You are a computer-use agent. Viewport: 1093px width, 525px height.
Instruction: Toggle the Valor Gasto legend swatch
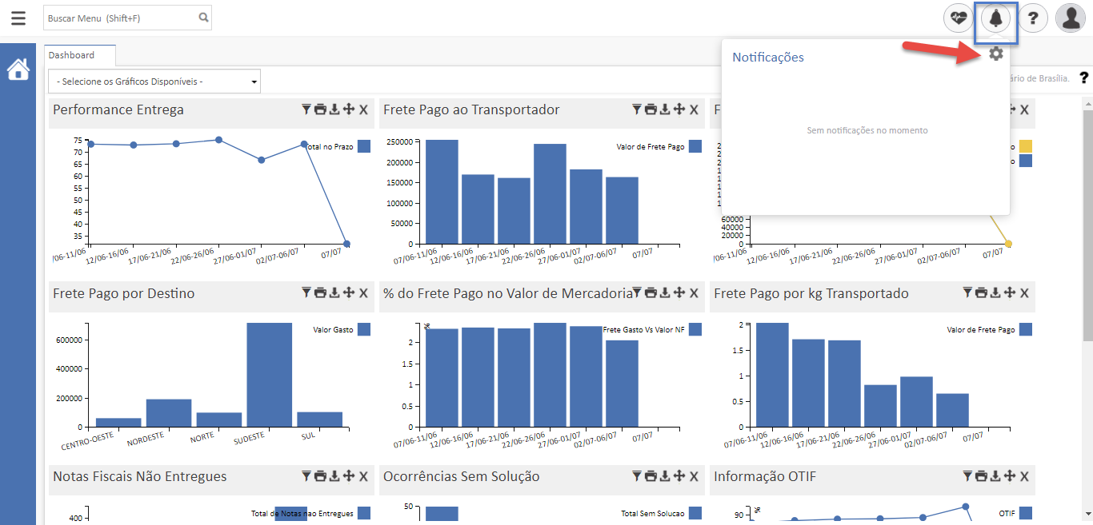(x=364, y=329)
